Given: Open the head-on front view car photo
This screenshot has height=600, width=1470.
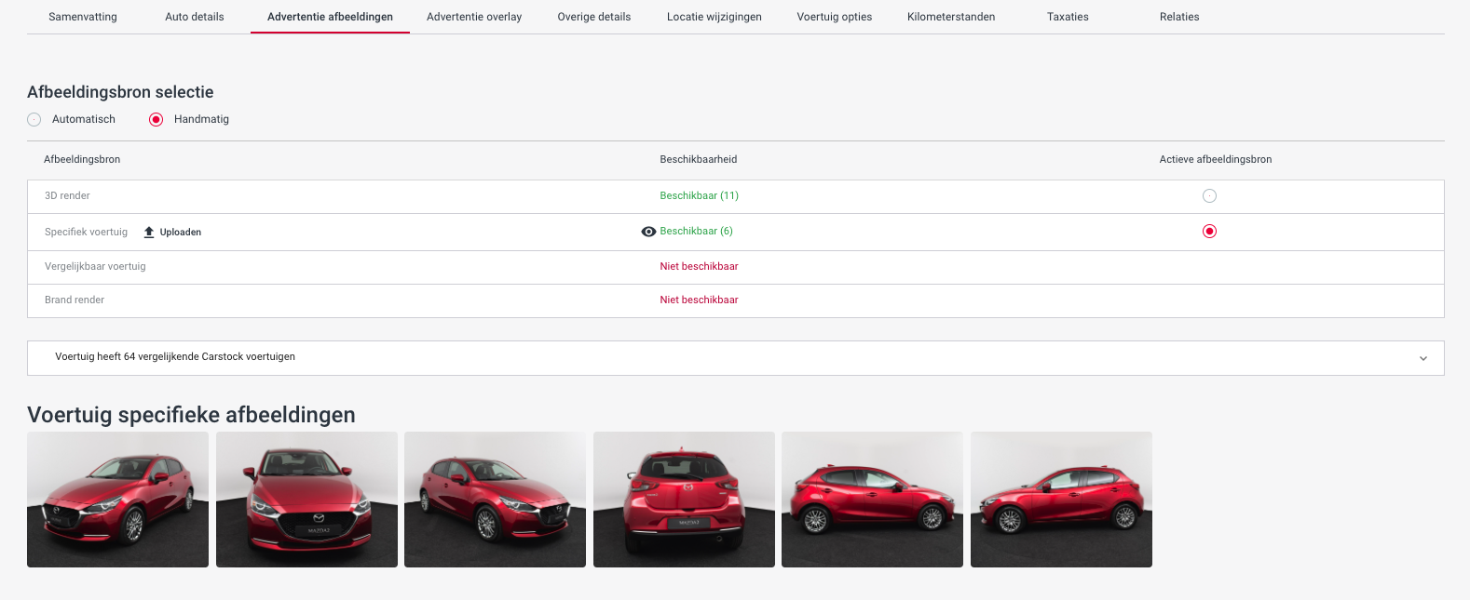Looking at the screenshot, I should (306, 500).
